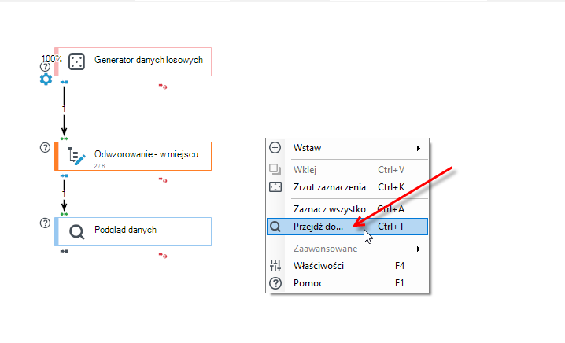
Task: Click the question mark icon beside Pomoc
Action: [275, 283]
